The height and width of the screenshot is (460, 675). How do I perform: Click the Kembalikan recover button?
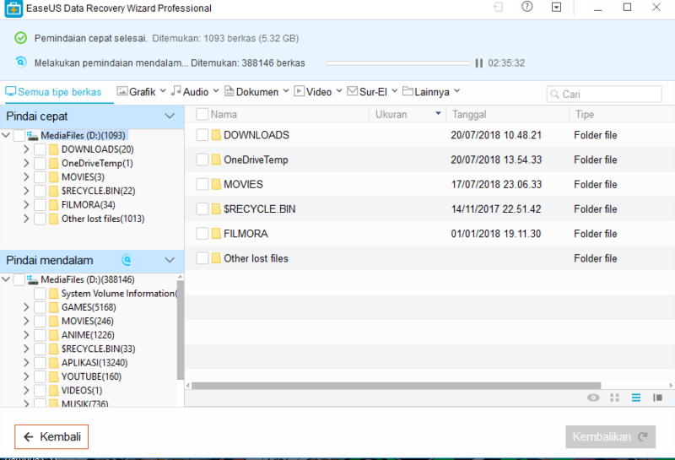(610, 436)
